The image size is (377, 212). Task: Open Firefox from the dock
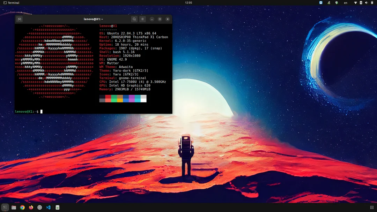(x=31, y=207)
